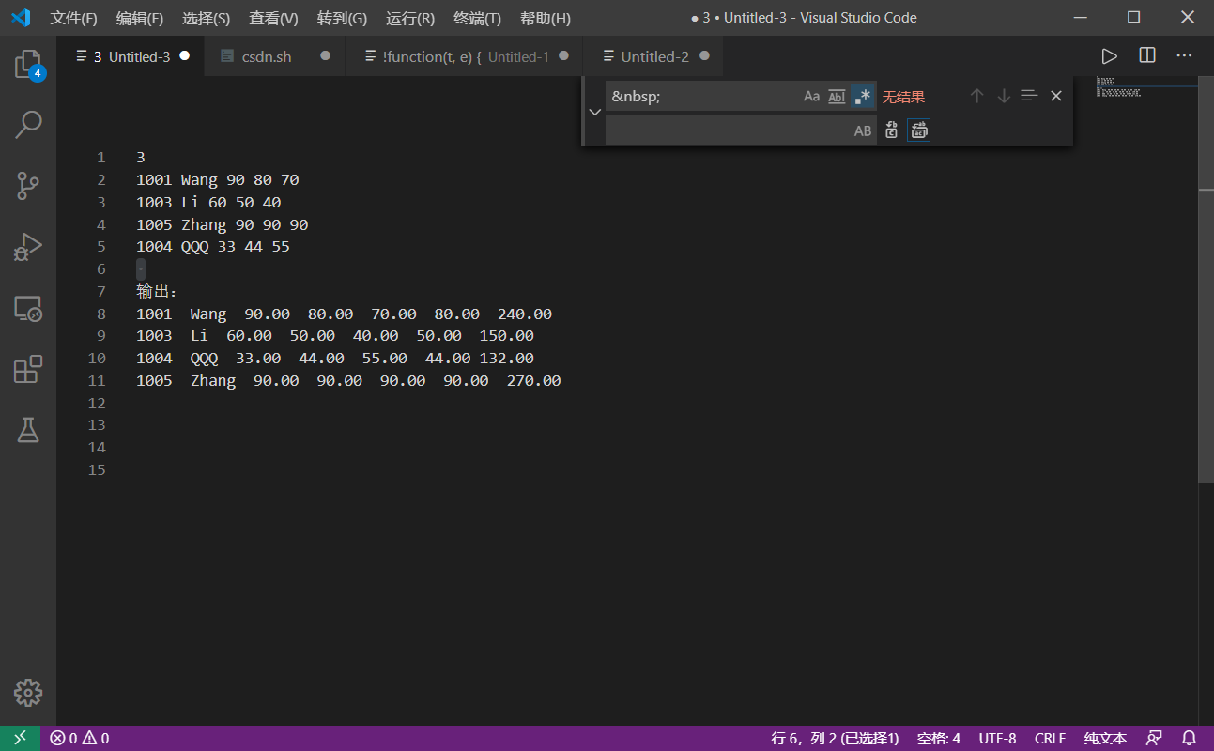Open the 文件(F) menu

click(x=74, y=18)
